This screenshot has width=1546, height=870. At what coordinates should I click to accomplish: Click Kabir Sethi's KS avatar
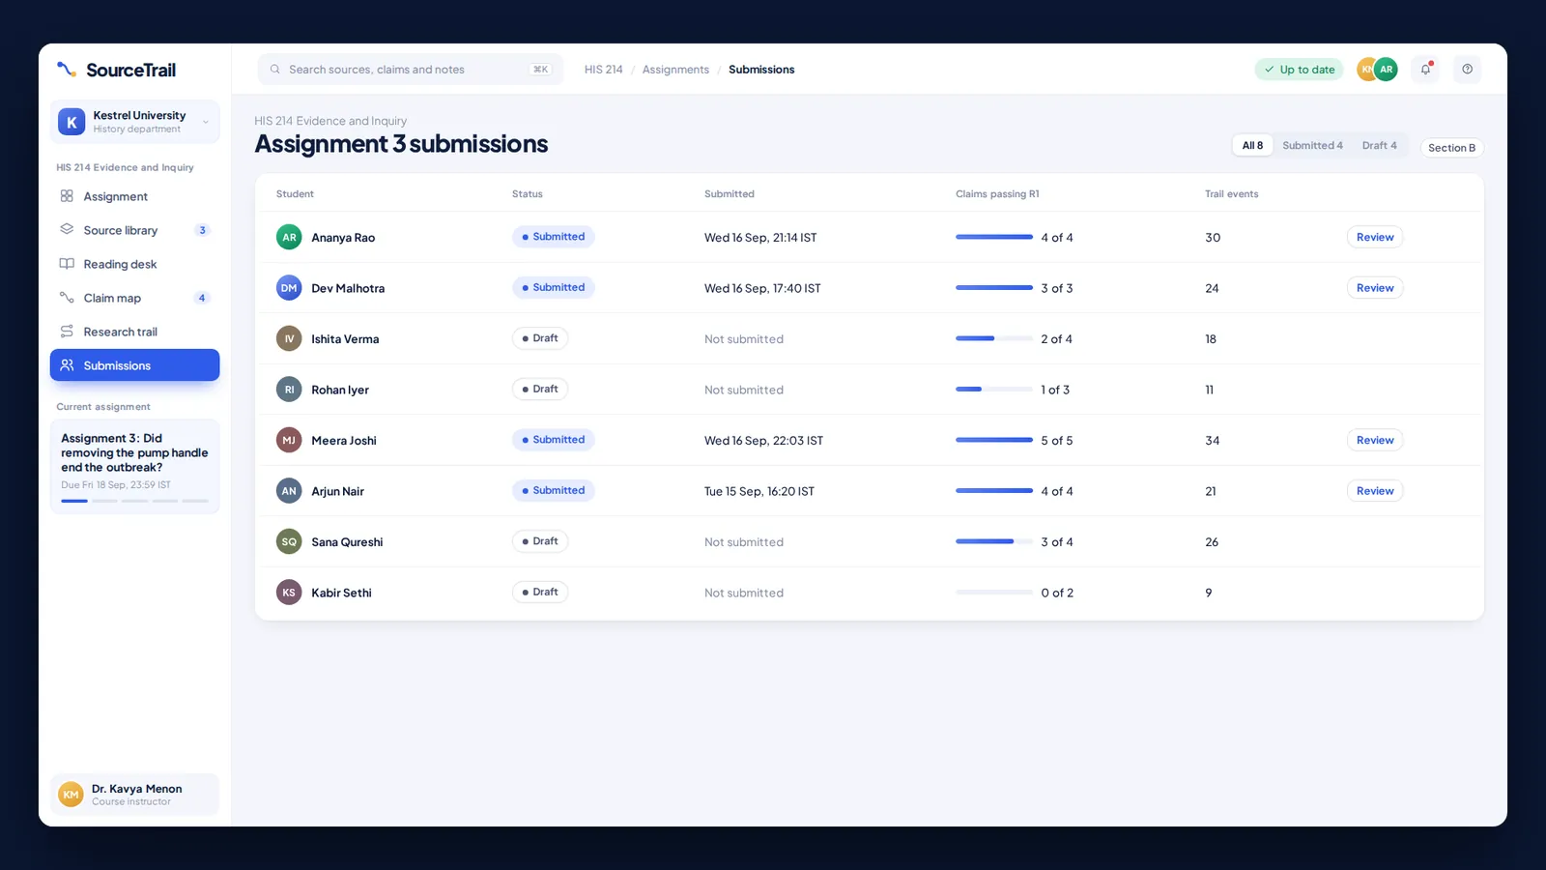[289, 593]
